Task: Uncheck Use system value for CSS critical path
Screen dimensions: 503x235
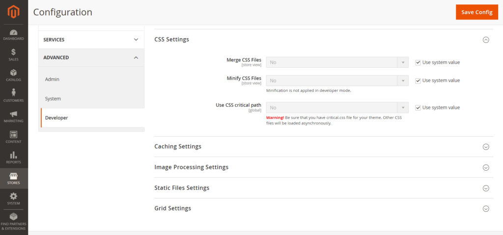Action: (x=418, y=108)
